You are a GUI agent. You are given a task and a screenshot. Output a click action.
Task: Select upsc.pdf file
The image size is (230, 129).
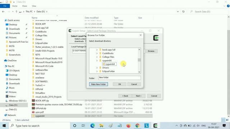point(40,112)
